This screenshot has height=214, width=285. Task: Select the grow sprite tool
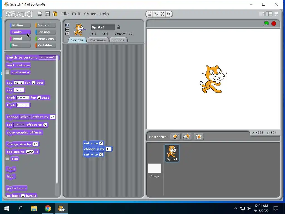pos(162,14)
